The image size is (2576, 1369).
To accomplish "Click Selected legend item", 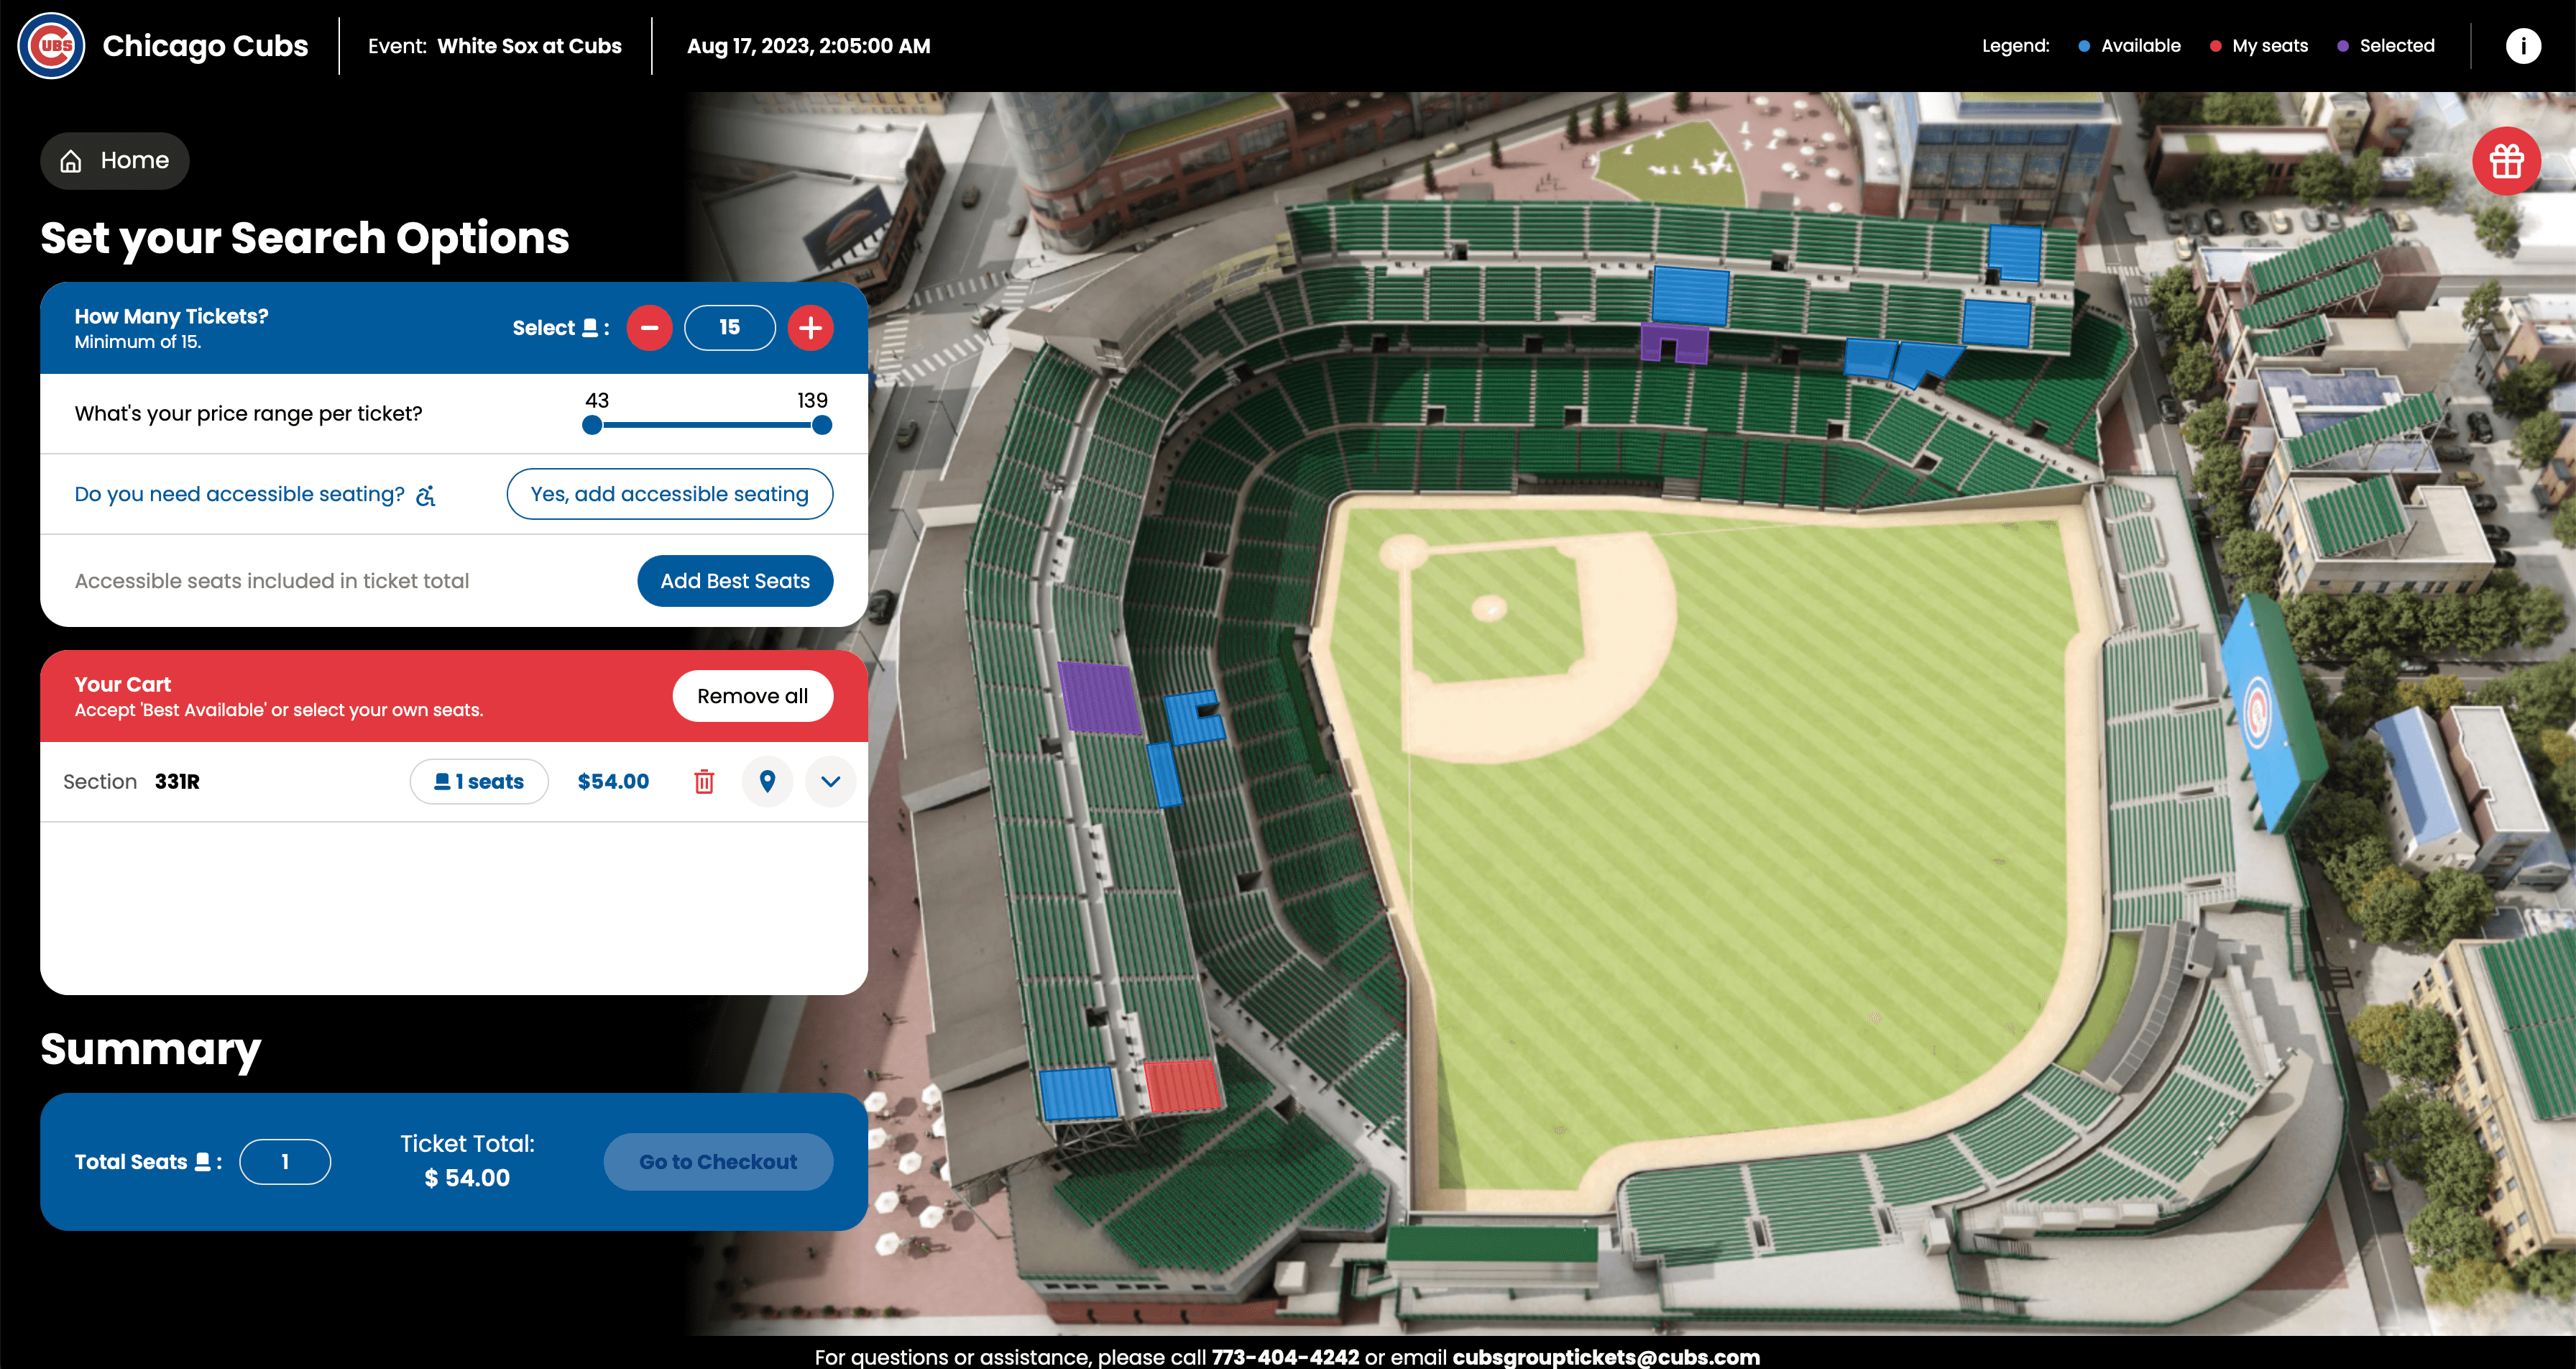I will tap(2386, 46).
